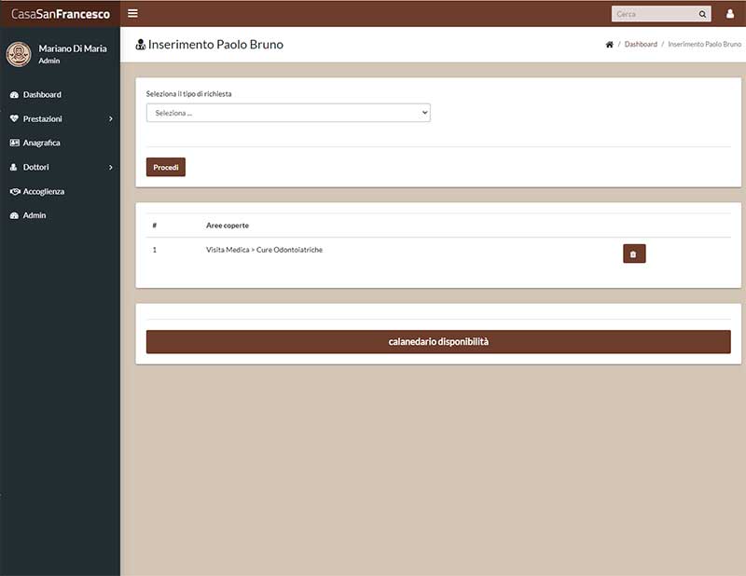Toggle the hamburger sidebar menu icon
Image resolution: width=746 pixels, height=576 pixels.
tap(132, 13)
